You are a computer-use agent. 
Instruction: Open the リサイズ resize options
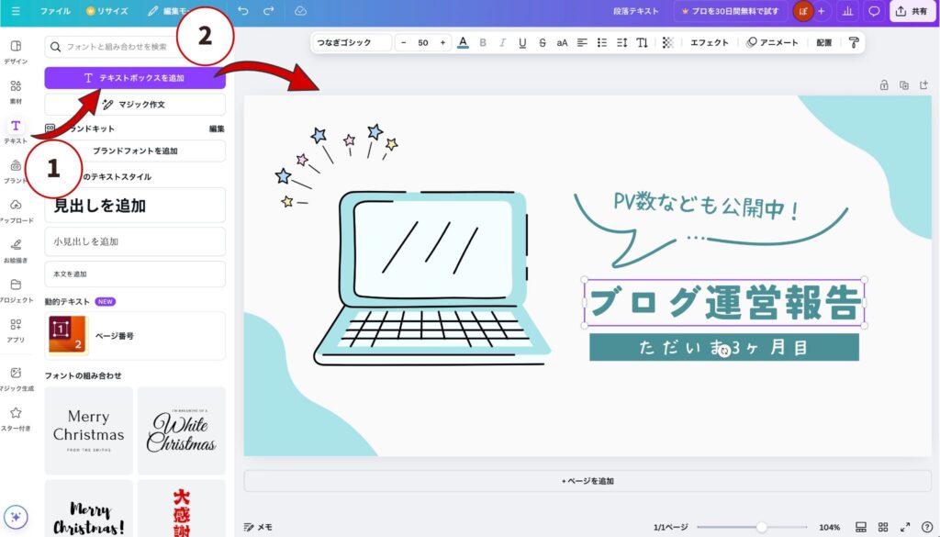[x=106, y=11]
